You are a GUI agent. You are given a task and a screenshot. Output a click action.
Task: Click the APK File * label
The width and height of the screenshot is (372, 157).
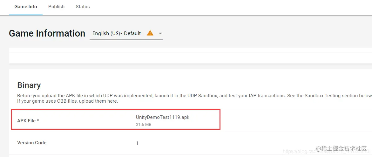tap(28, 121)
